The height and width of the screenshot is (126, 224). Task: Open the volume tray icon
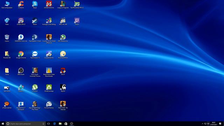click(208, 124)
